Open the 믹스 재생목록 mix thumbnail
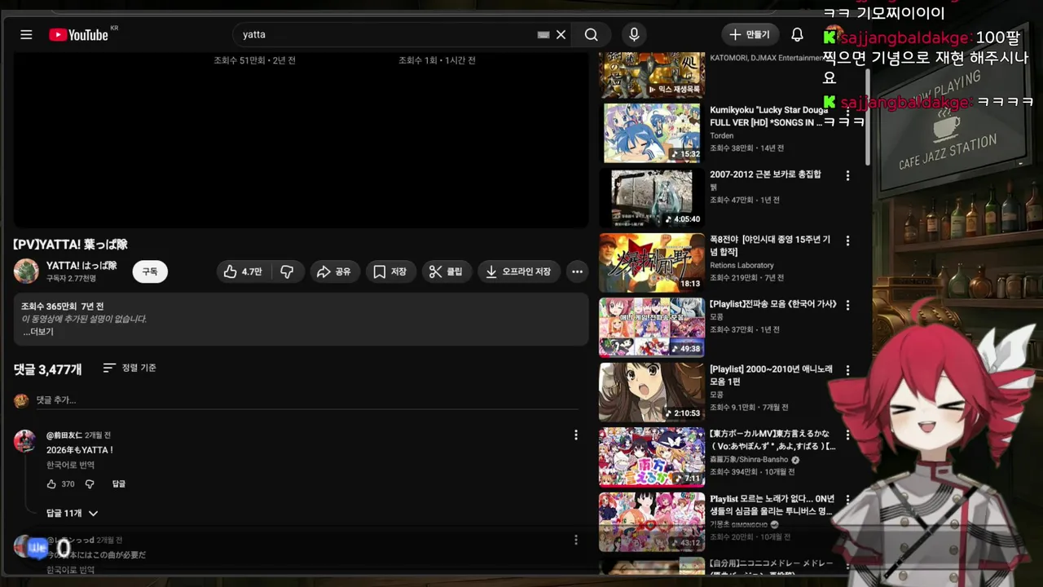This screenshot has height=587, width=1043. [652, 75]
